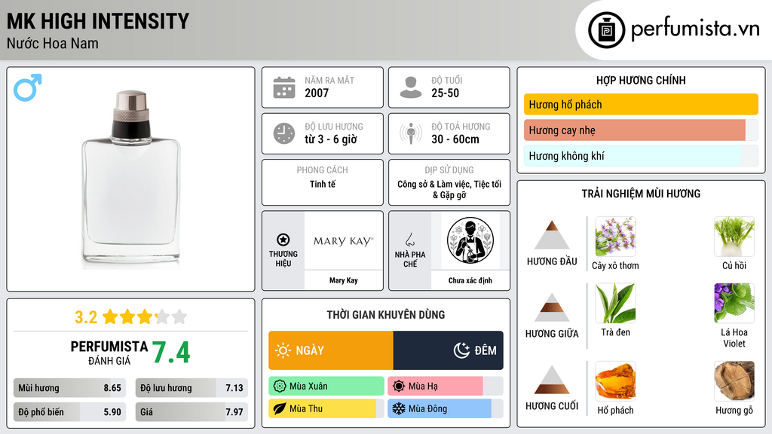The height and width of the screenshot is (434, 772).
Task: Open the Hổ phách note image
Action: coord(615,381)
